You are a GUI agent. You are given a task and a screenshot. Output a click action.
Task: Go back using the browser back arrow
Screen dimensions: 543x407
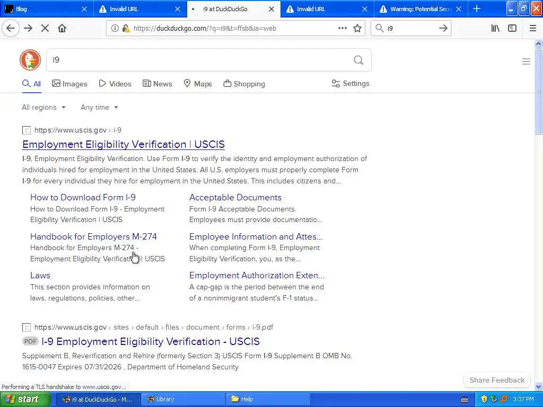coord(11,29)
